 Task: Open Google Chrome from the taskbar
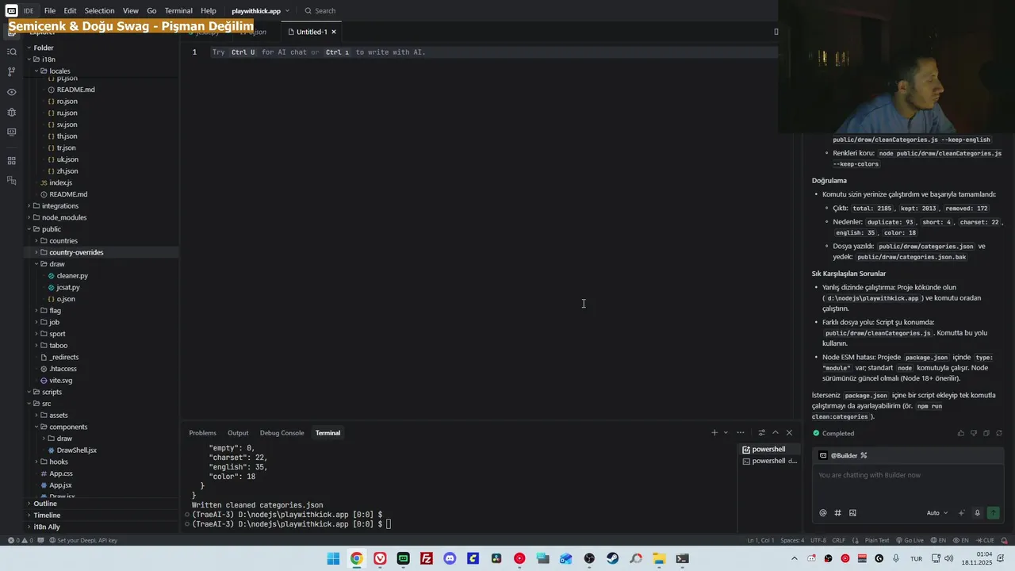pyautogui.click(x=357, y=559)
